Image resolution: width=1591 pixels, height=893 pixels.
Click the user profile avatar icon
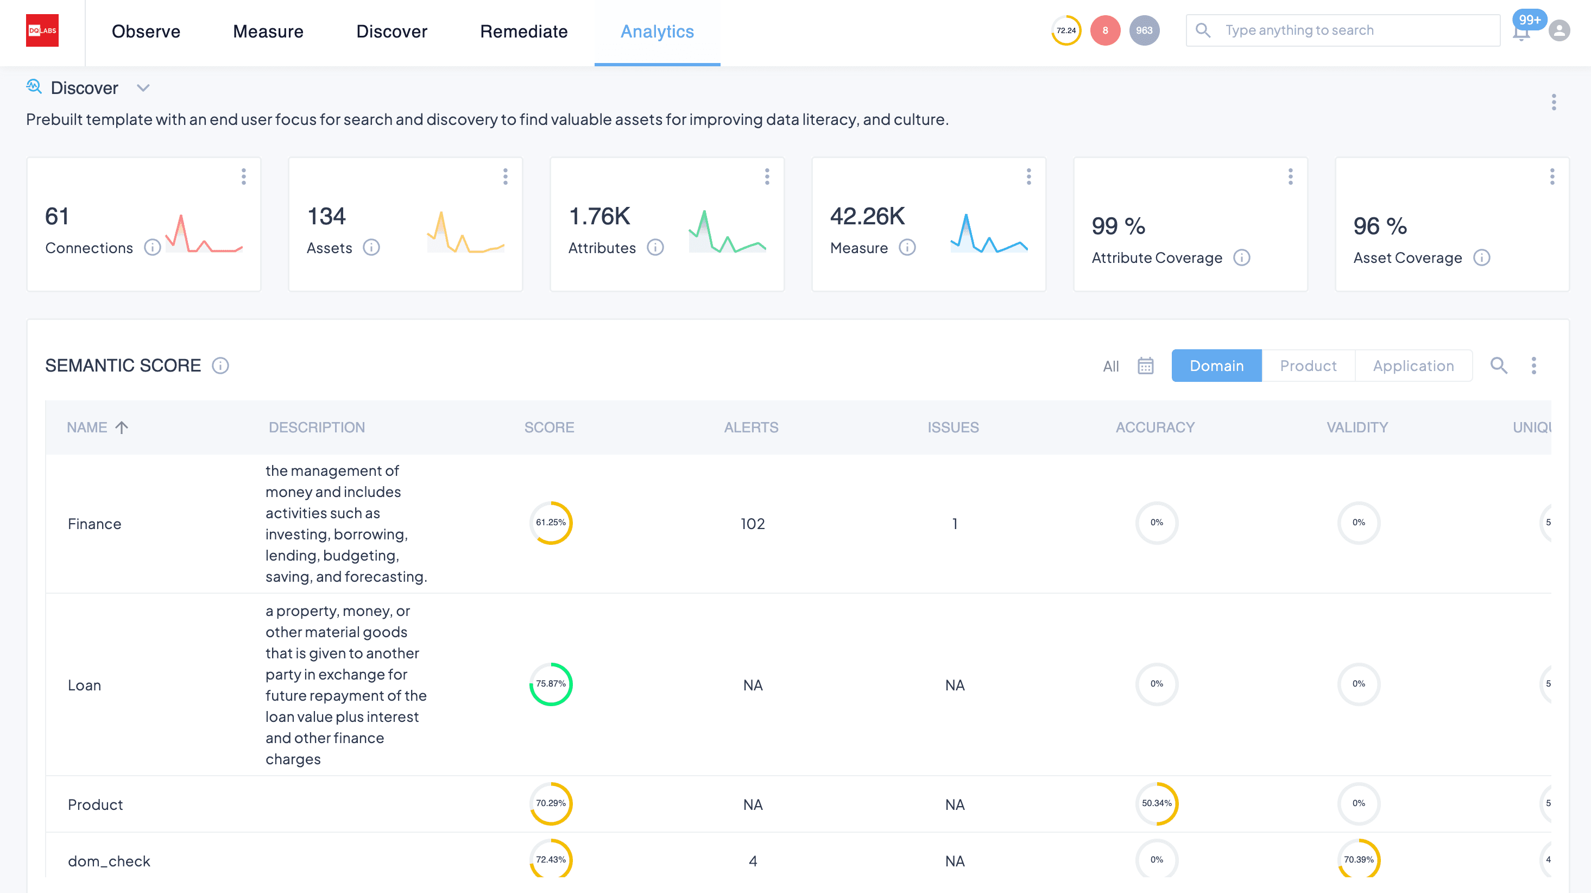pos(1558,30)
